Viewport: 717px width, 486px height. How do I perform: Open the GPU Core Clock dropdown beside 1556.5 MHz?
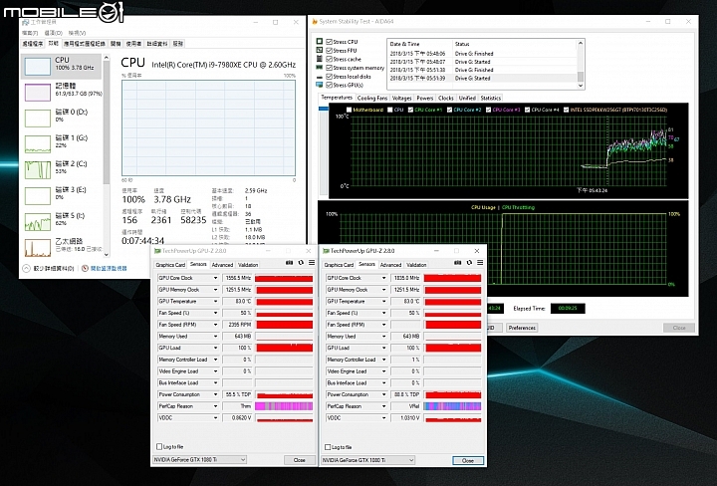click(215, 278)
